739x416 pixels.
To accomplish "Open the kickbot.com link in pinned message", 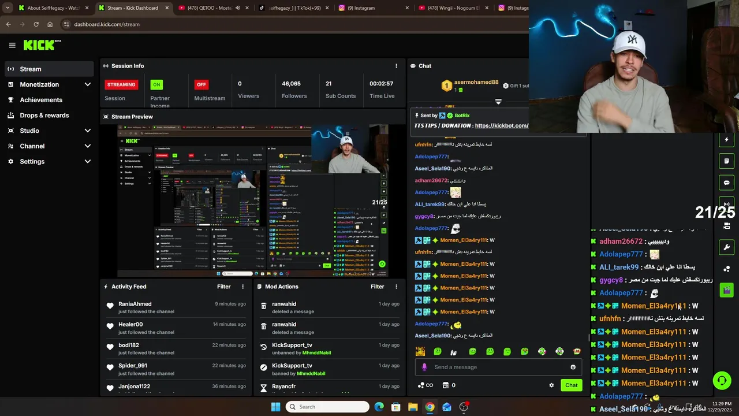I will (501, 125).
